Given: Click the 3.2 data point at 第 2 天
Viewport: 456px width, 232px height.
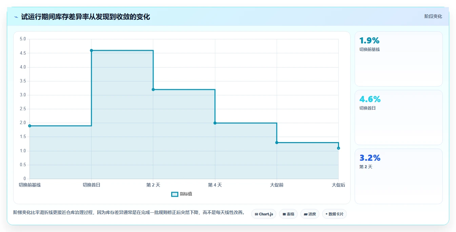Looking at the screenshot, I should pyautogui.click(x=153, y=90).
